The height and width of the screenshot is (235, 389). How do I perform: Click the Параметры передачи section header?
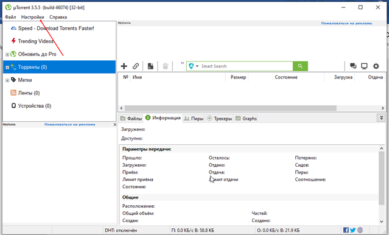point(147,149)
